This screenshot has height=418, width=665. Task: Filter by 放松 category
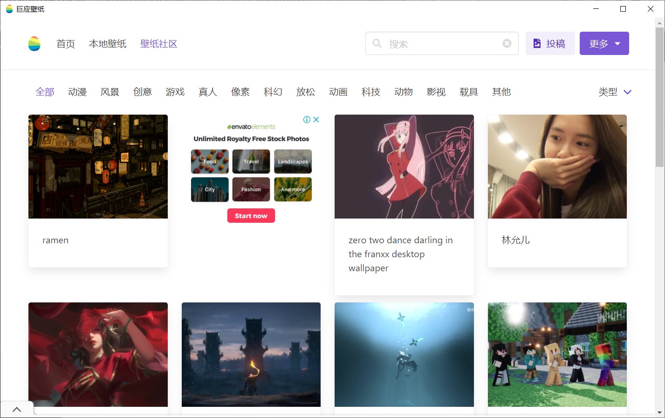306,92
